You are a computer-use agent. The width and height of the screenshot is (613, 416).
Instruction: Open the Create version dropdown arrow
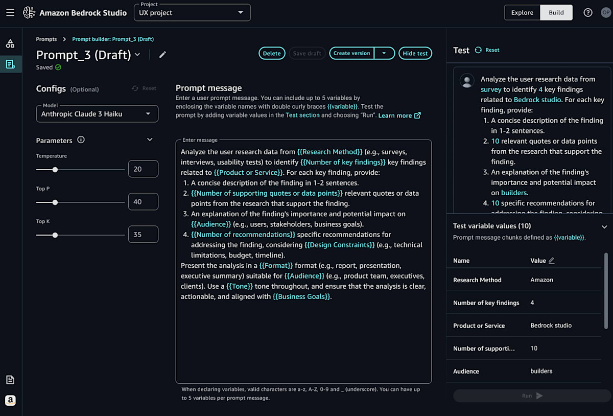(x=385, y=53)
